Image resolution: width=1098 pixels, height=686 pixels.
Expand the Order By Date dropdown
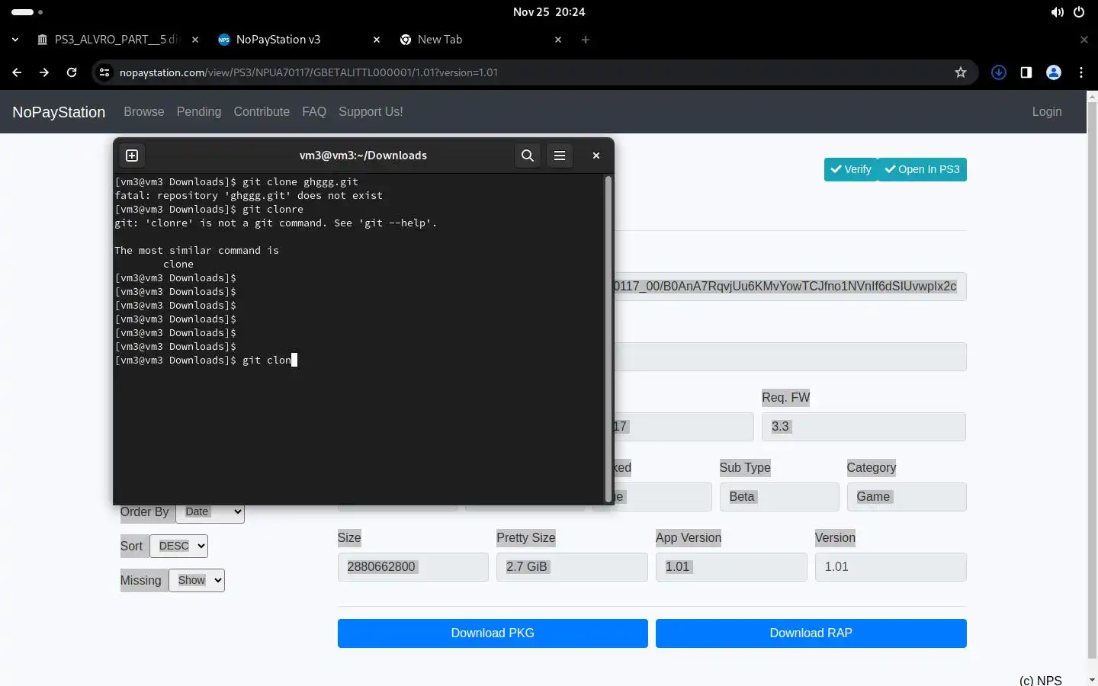(x=210, y=512)
